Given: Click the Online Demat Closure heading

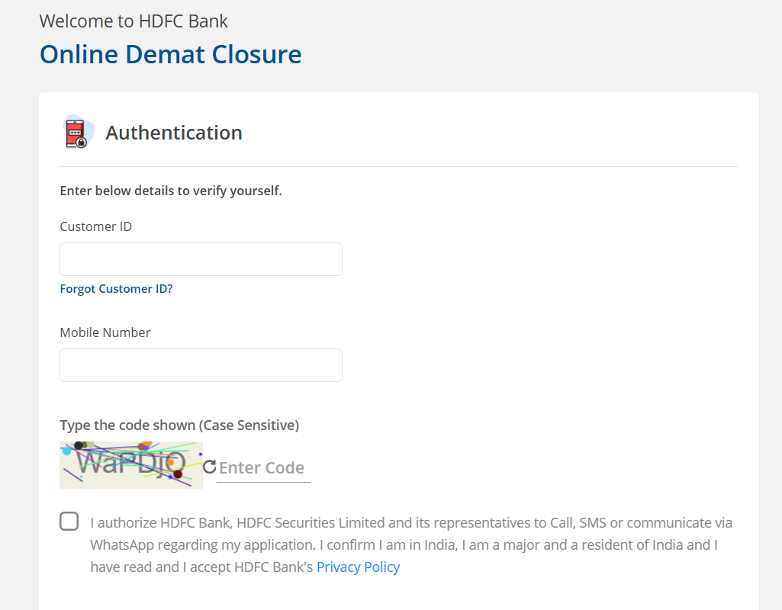Looking at the screenshot, I should pyautogui.click(x=170, y=54).
